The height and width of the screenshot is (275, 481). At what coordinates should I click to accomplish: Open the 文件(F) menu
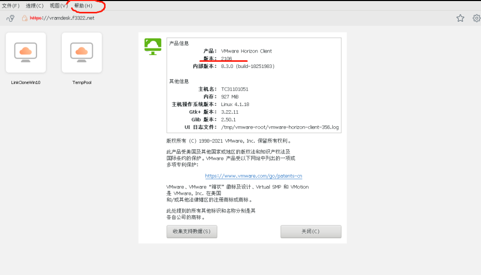11,6
